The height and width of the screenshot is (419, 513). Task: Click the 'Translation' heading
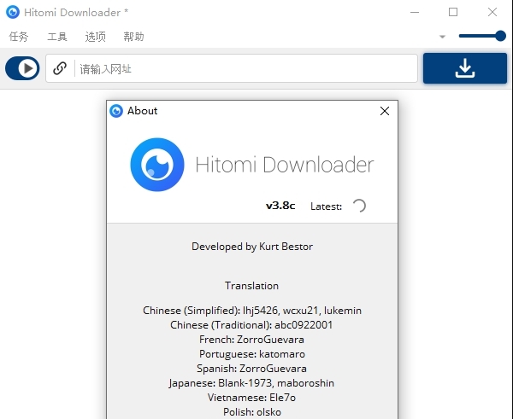coord(251,286)
